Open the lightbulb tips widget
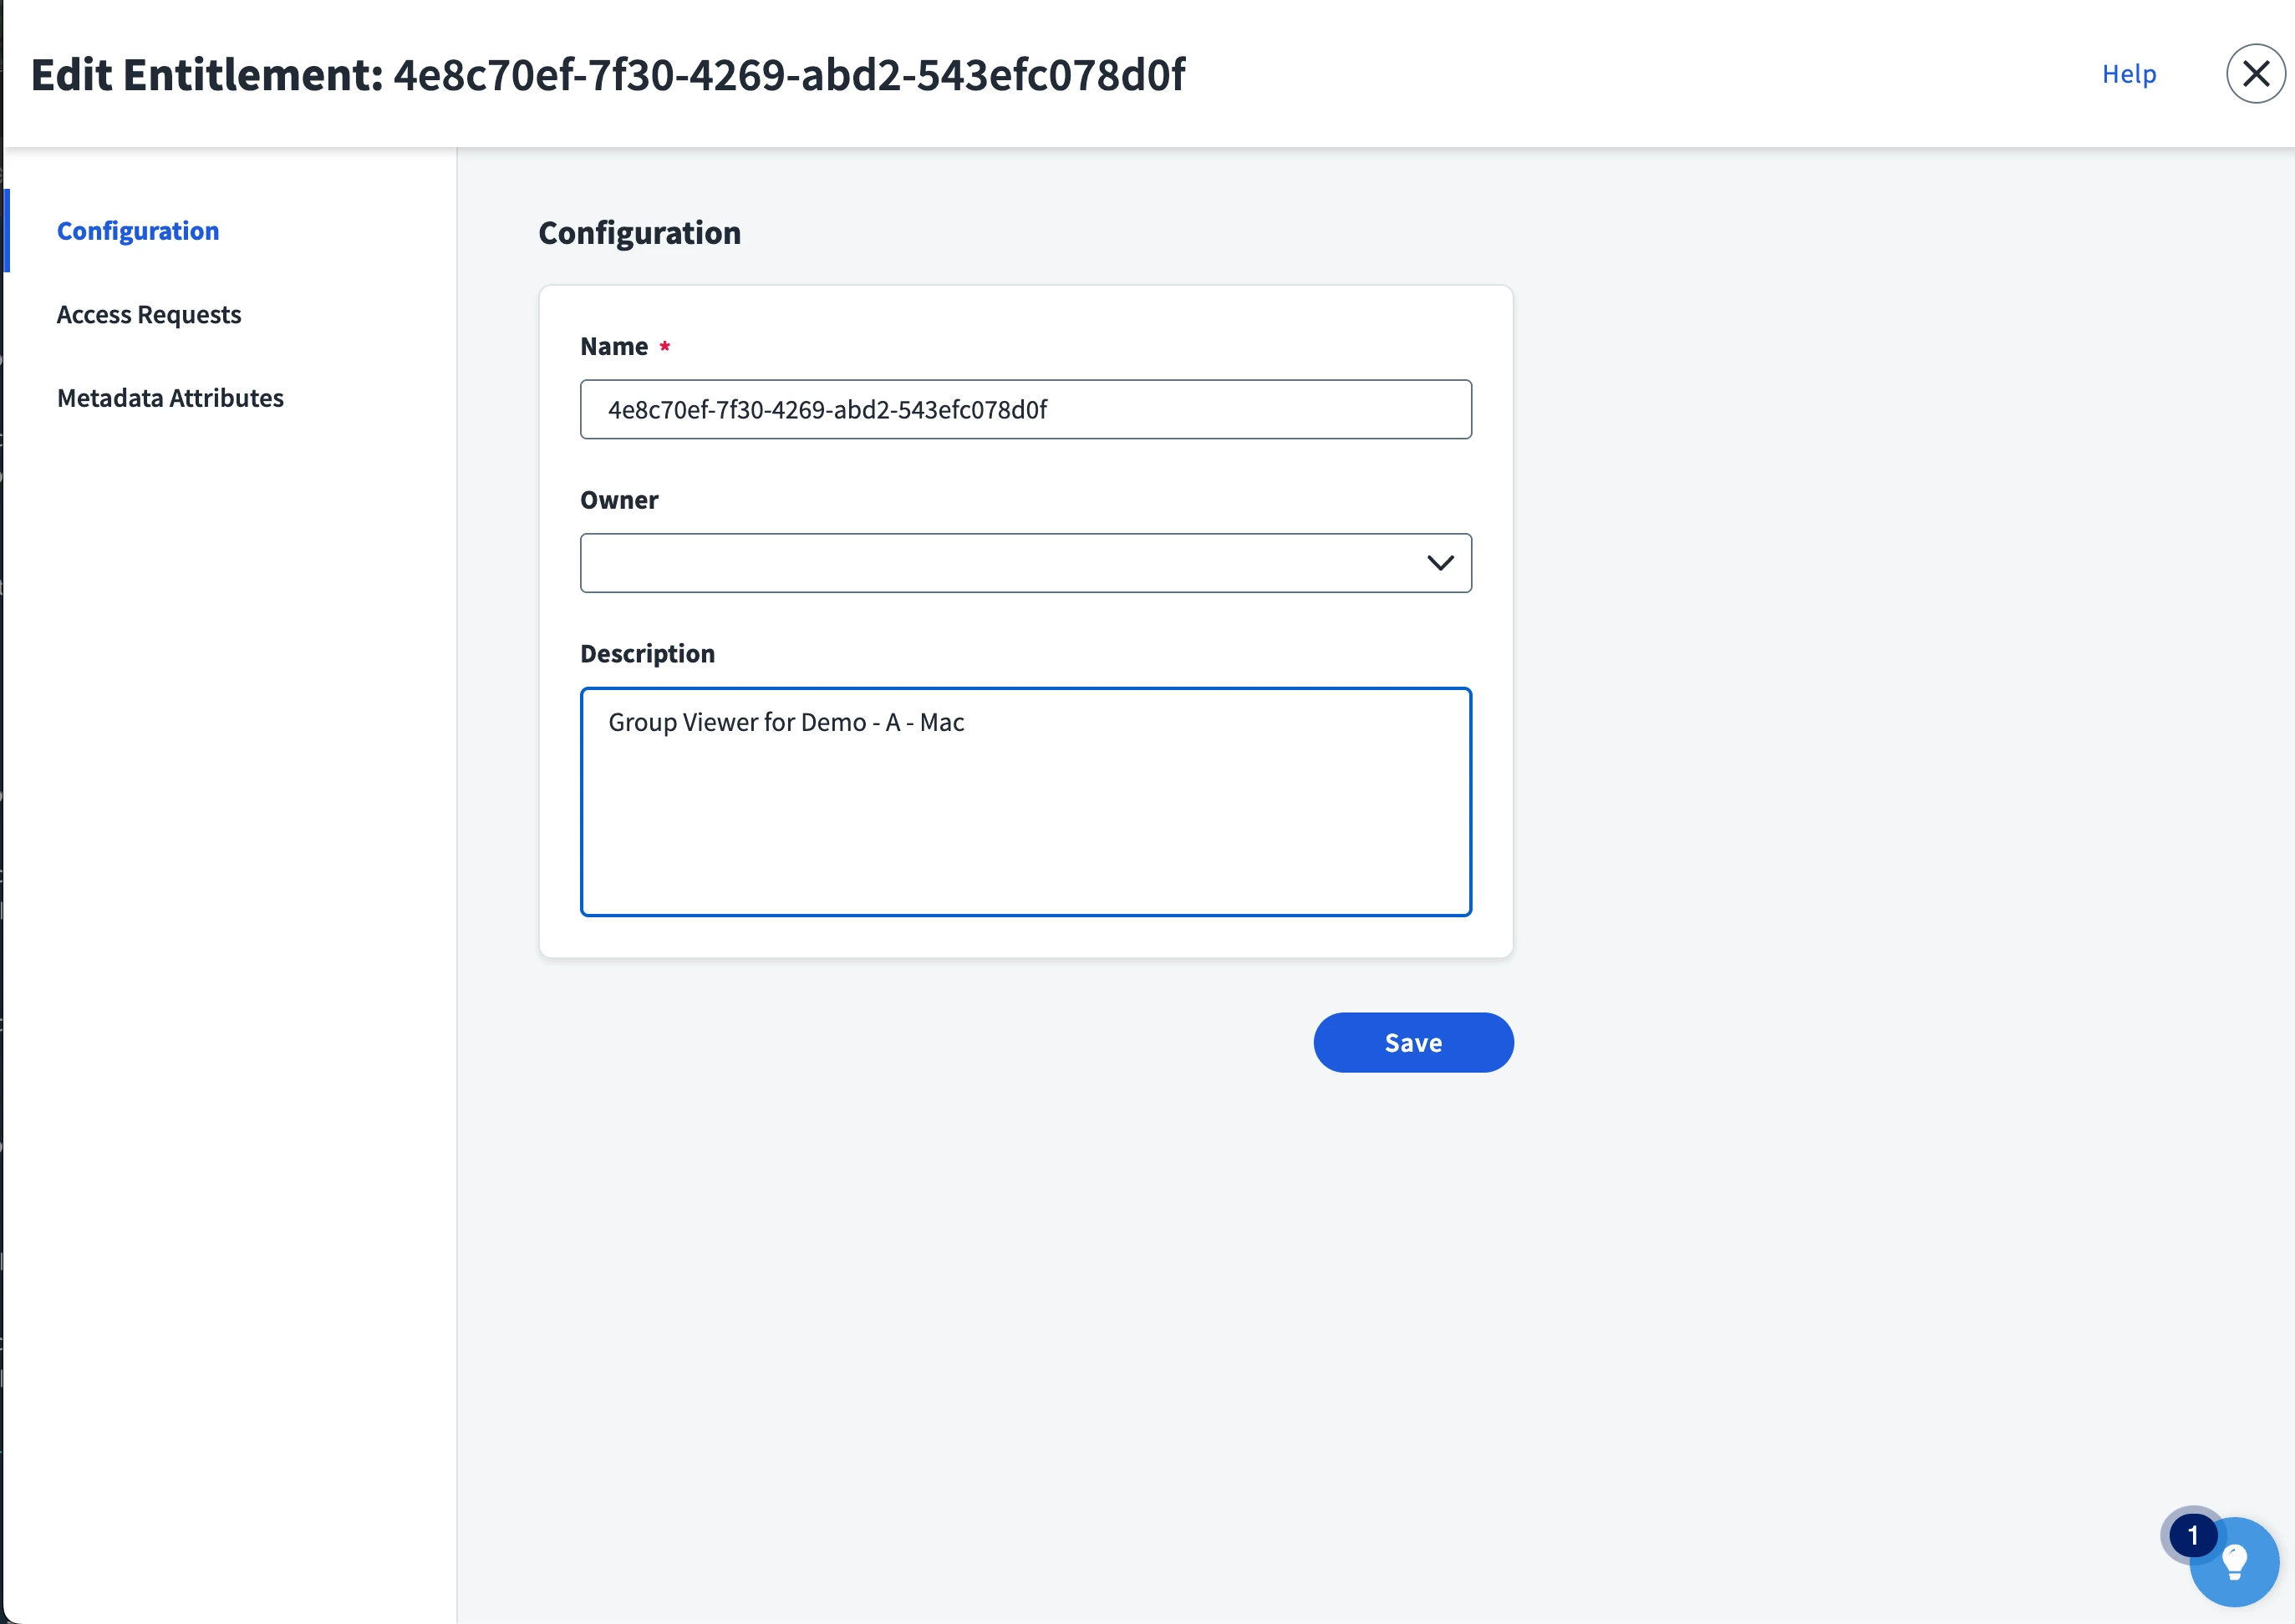Viewport: 2295px width, 1624px height. 2234,1561
